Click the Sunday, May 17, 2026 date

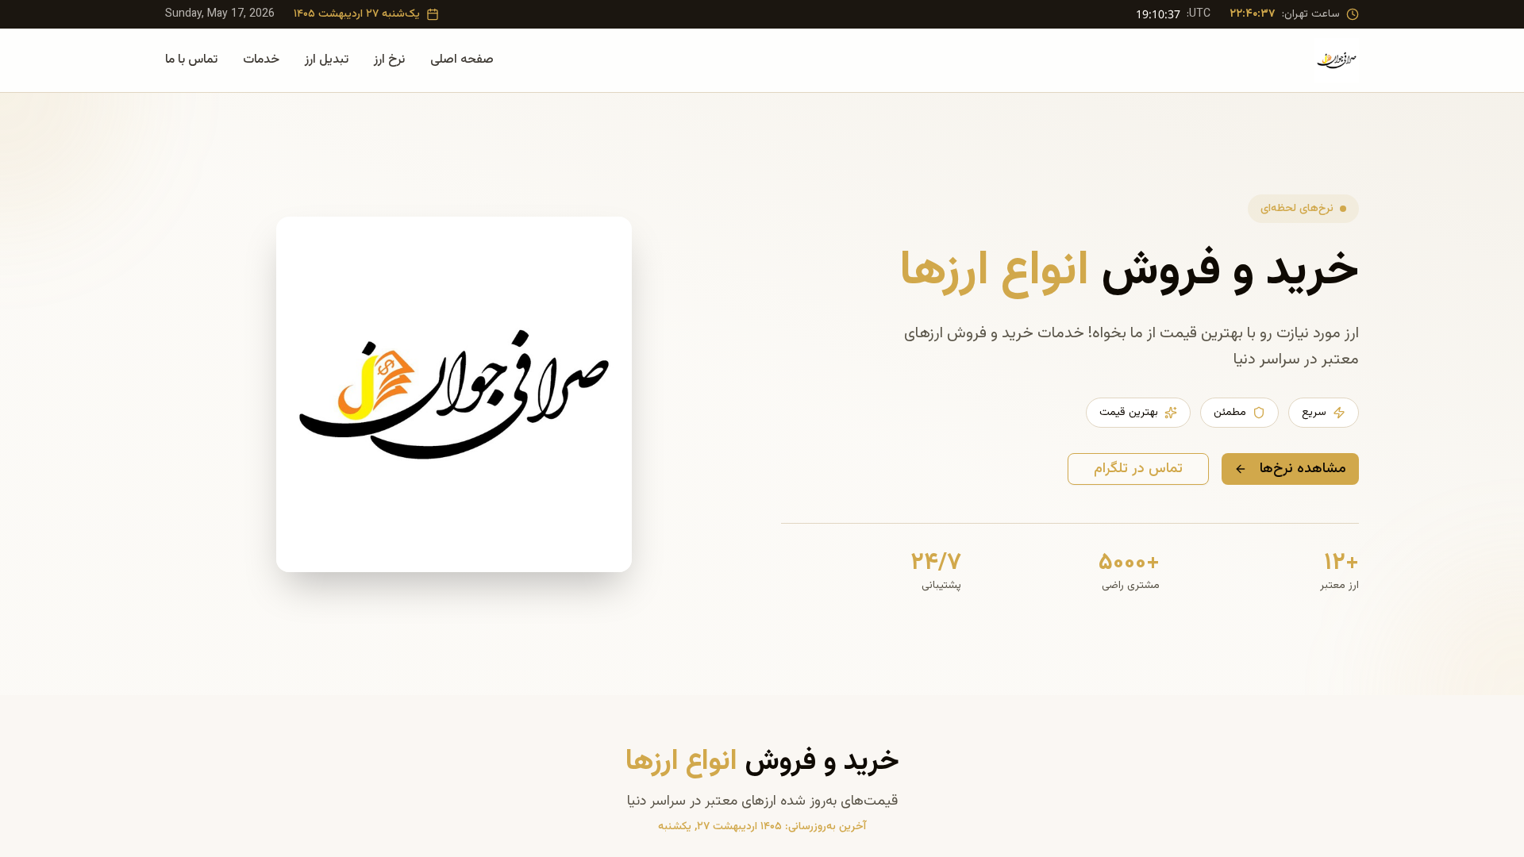220,13
